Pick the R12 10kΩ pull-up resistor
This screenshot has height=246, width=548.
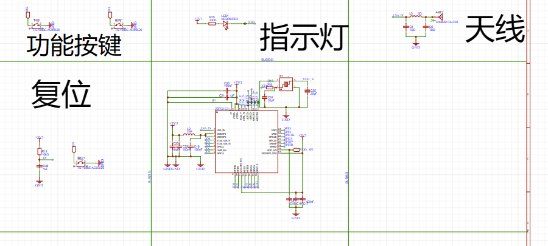40,151
